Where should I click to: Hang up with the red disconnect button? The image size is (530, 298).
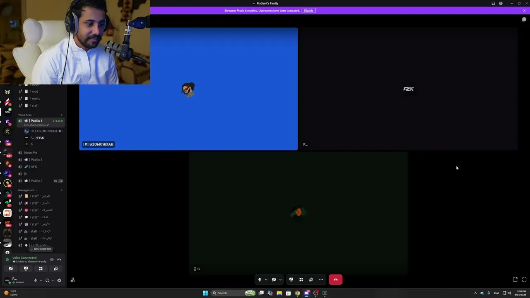(x=335, y=280)
